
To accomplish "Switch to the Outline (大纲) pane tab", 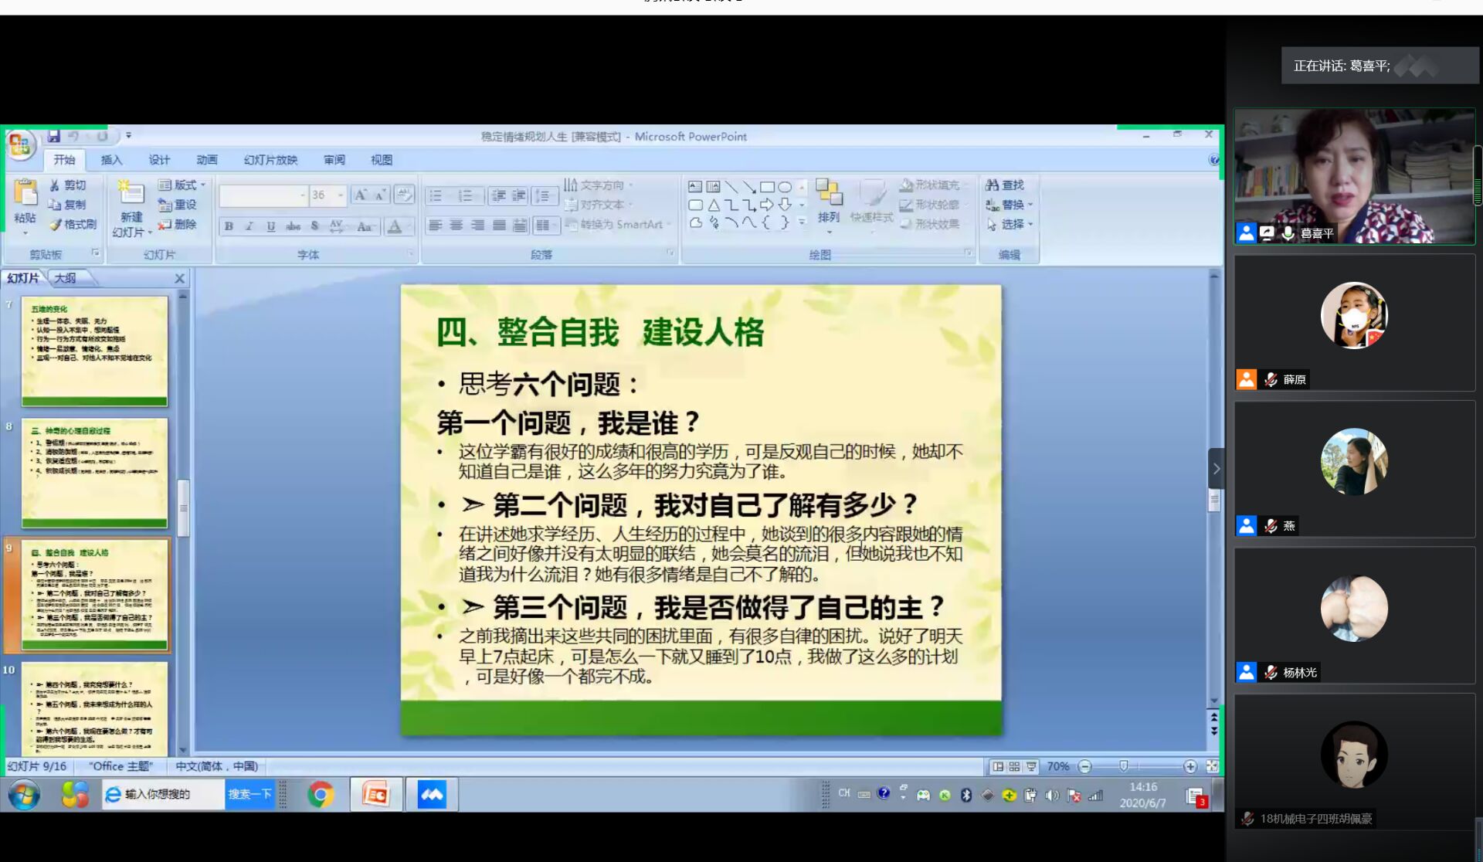I will click(x=65, y=278).
